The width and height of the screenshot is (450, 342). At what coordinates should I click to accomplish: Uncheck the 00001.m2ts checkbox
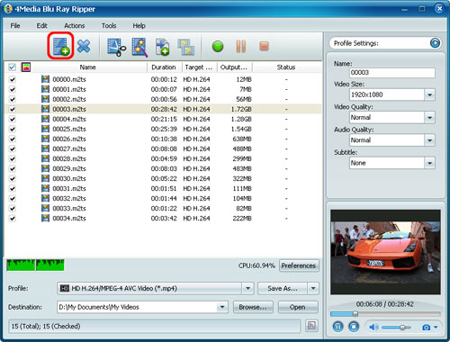(x=13, y=89)
